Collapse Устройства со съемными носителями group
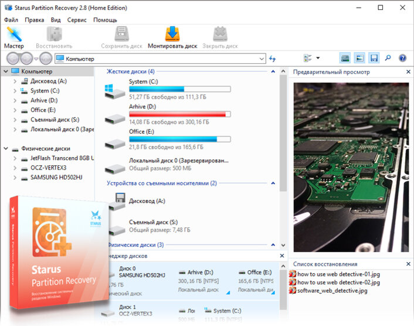 [273, 183]
